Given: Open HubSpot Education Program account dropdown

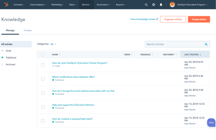Looking at the screenshot, I should [192, 5].
